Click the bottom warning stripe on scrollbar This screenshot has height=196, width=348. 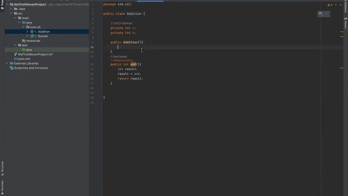click(x=341, y=68)
